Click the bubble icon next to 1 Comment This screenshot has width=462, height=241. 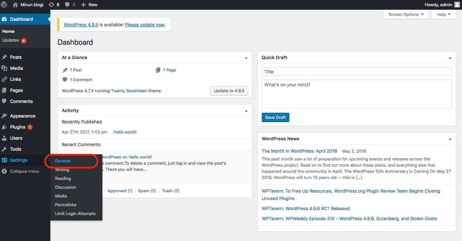[65, 80]
